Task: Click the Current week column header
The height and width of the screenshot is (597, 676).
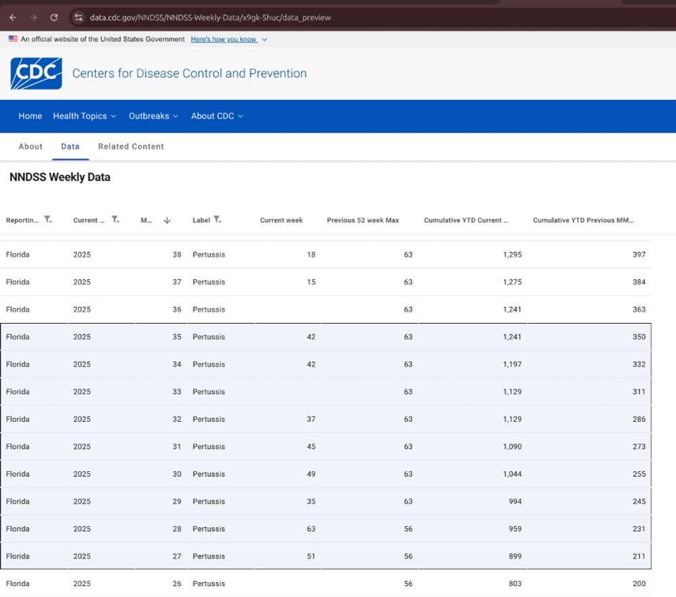Action: click(281, 220)
